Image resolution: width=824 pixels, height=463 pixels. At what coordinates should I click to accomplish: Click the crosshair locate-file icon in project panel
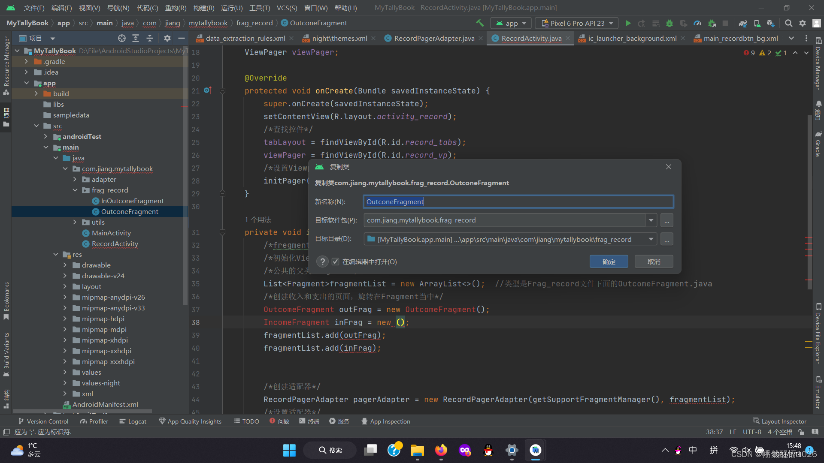point(122,38)
